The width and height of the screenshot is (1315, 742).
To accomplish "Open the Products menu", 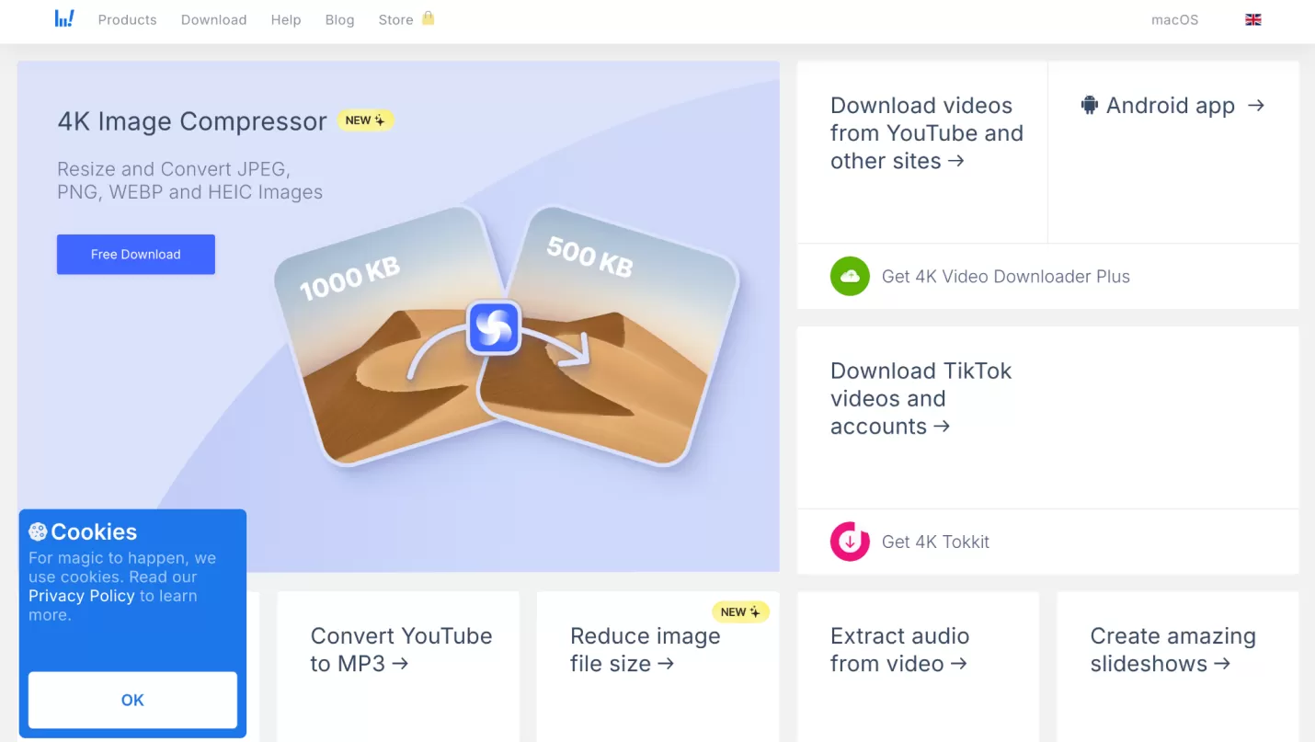I will coord(127,19).
